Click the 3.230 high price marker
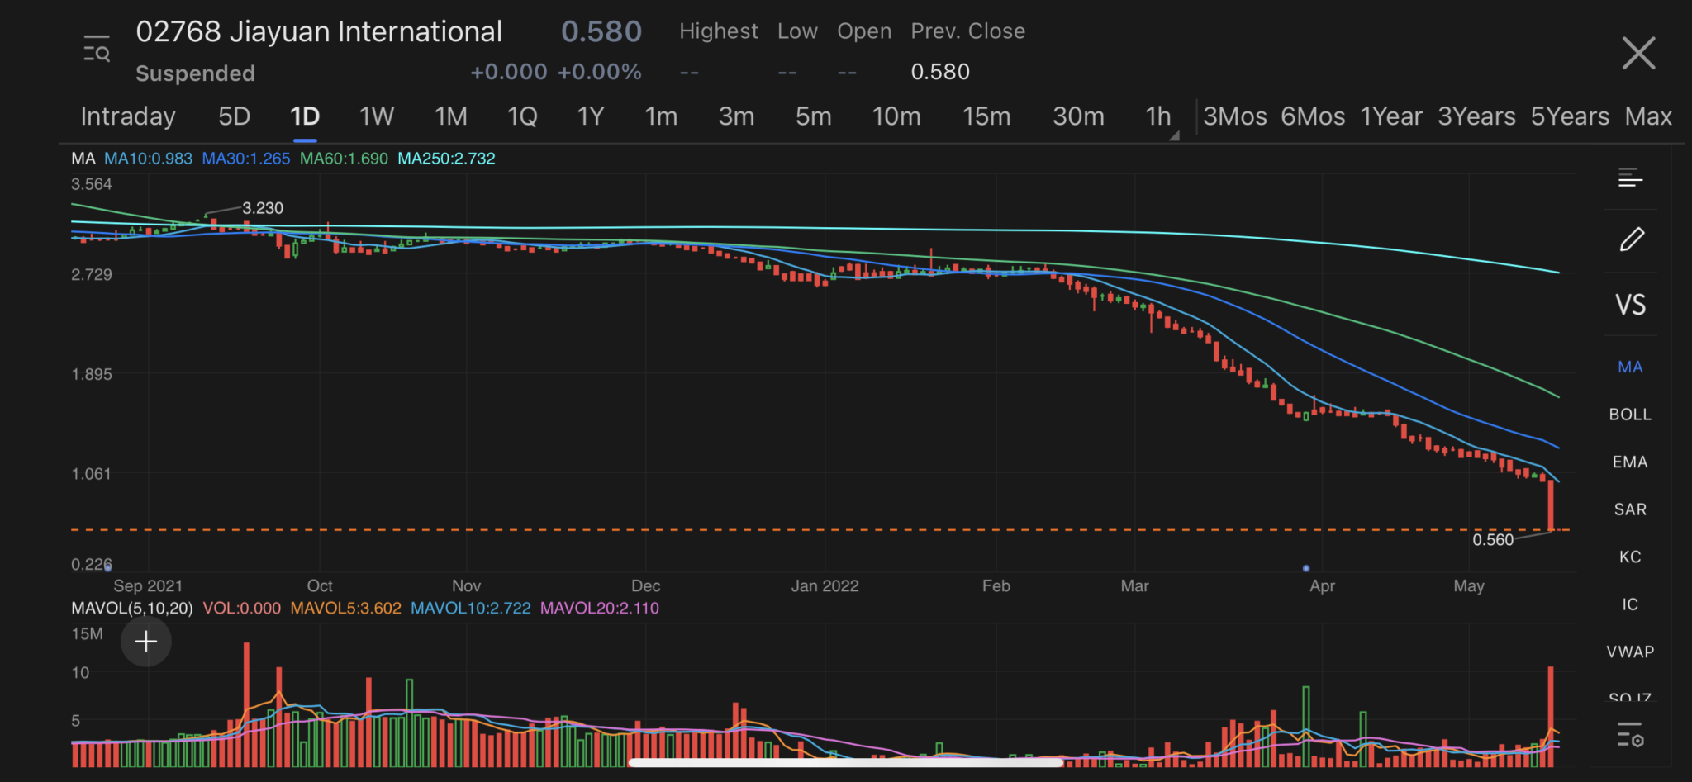Viewport: 1692px width, 782px height. point(263,208)
